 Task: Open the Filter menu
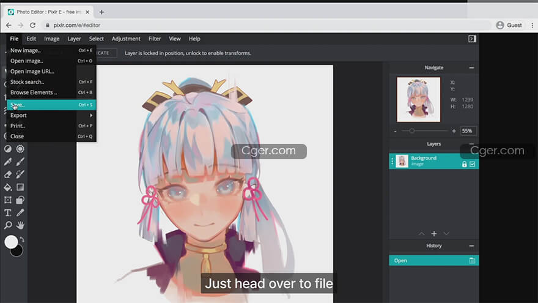pyautogui.click(x=155, y=39)
